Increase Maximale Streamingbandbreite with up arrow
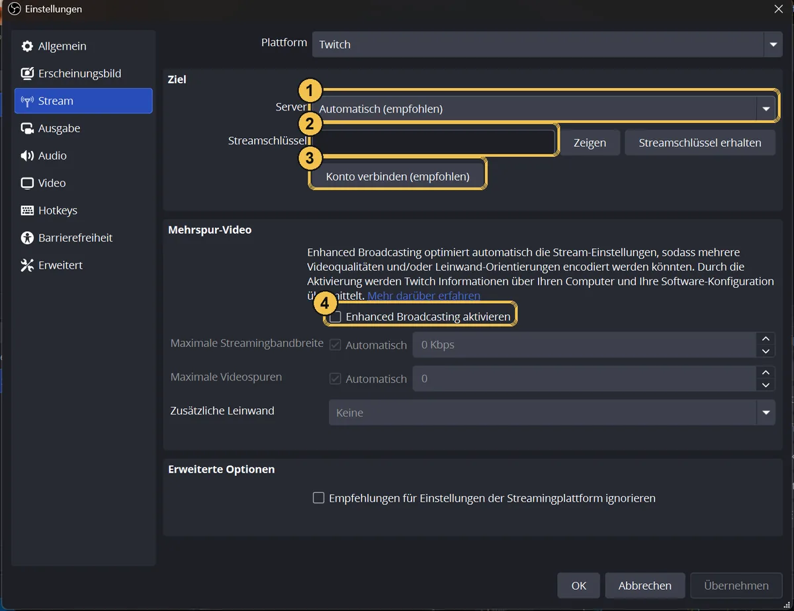Image resolution: width=794 pixels, height=611 pixels. pos(766,338)
